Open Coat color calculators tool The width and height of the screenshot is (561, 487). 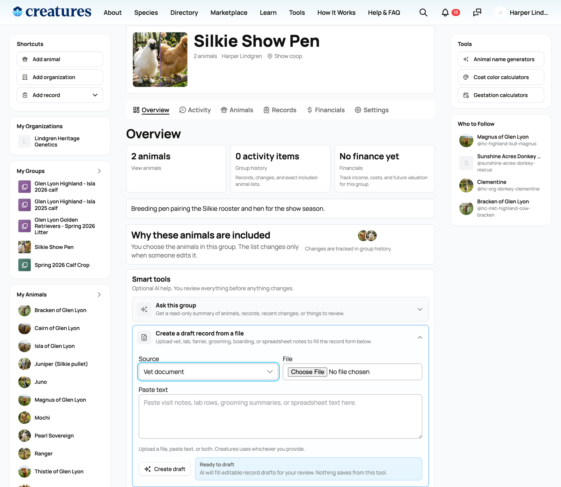(x=501, y=77)
